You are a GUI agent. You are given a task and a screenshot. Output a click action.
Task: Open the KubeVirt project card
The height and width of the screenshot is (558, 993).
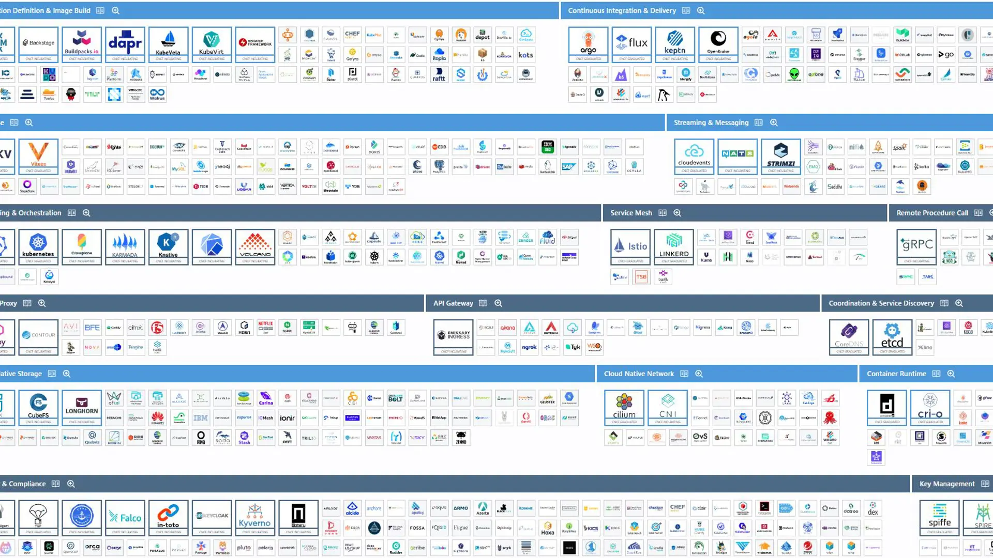(x=212, y=44)
